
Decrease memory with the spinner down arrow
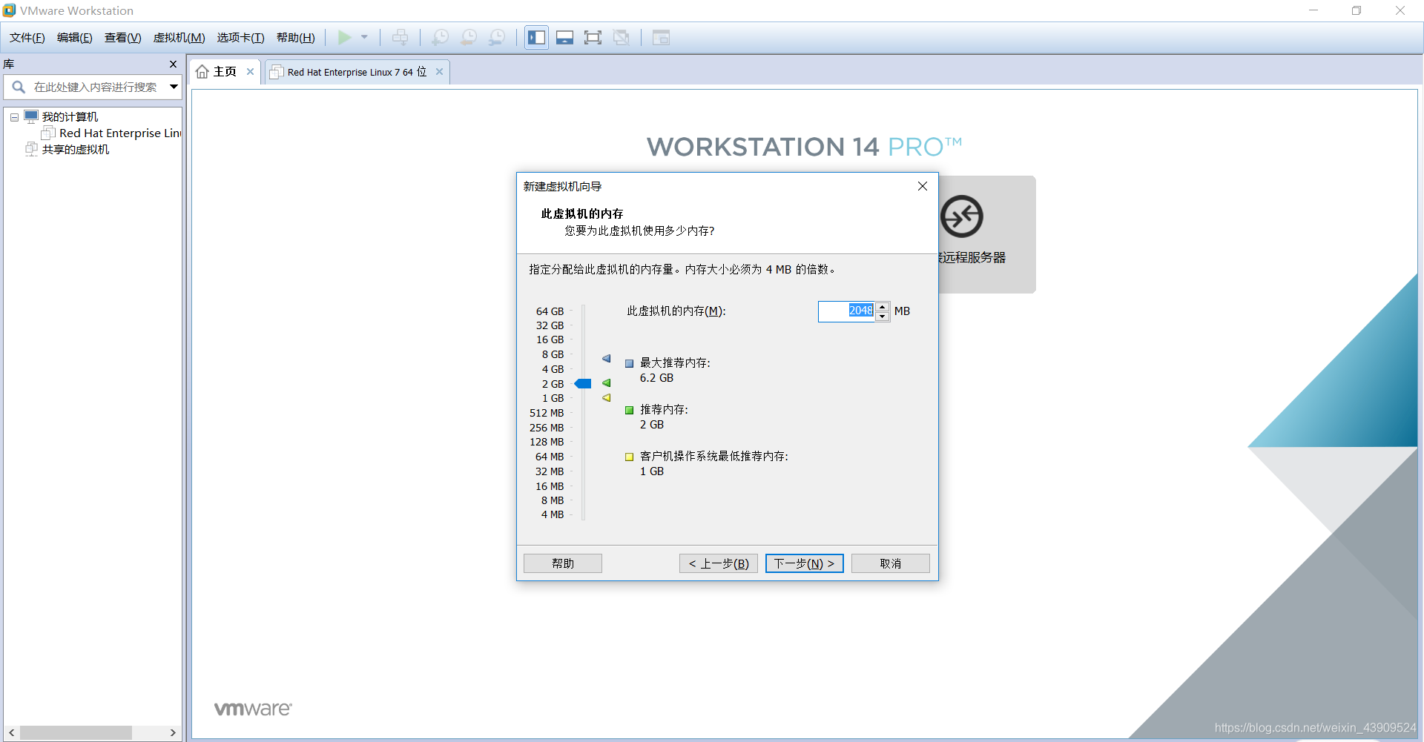point(883,317)
